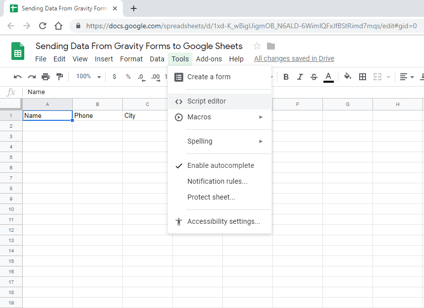Open the text color picker
This screenshot has height=308, width=424.
point(328,77)
